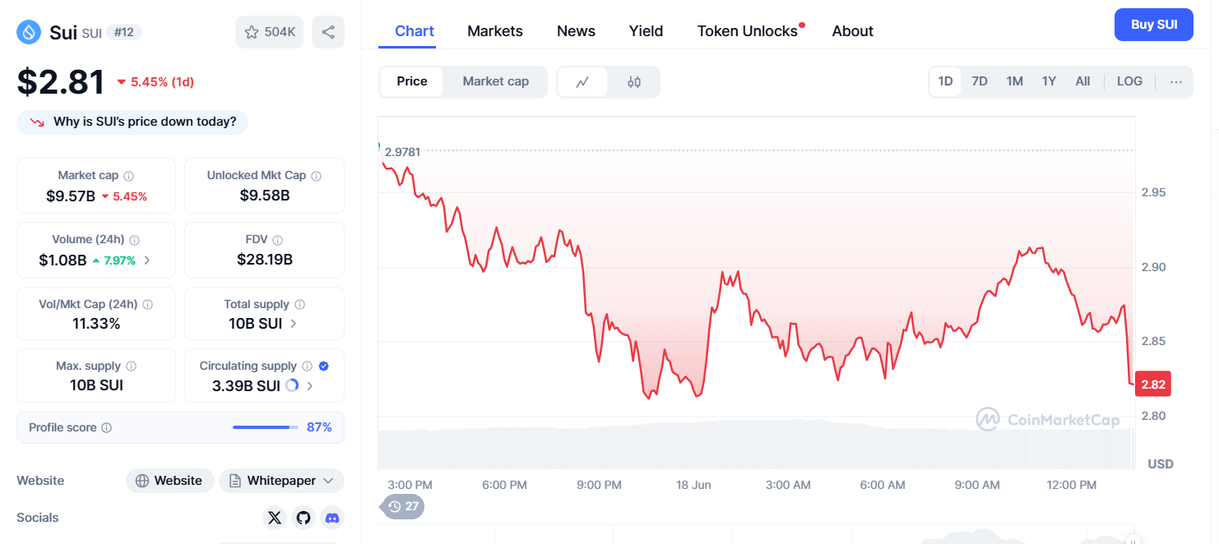Click the 18 Jun date axis label
The width and height of the screenshot is (1219, 544).
[x=693, y=485]
